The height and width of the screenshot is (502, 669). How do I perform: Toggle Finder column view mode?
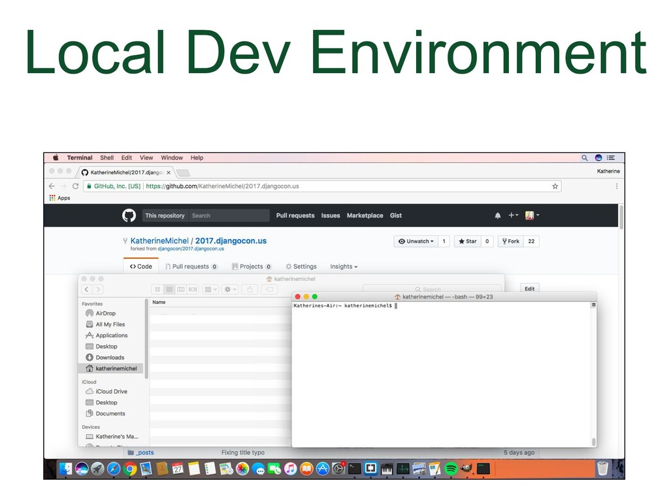(x=181, y=289)
